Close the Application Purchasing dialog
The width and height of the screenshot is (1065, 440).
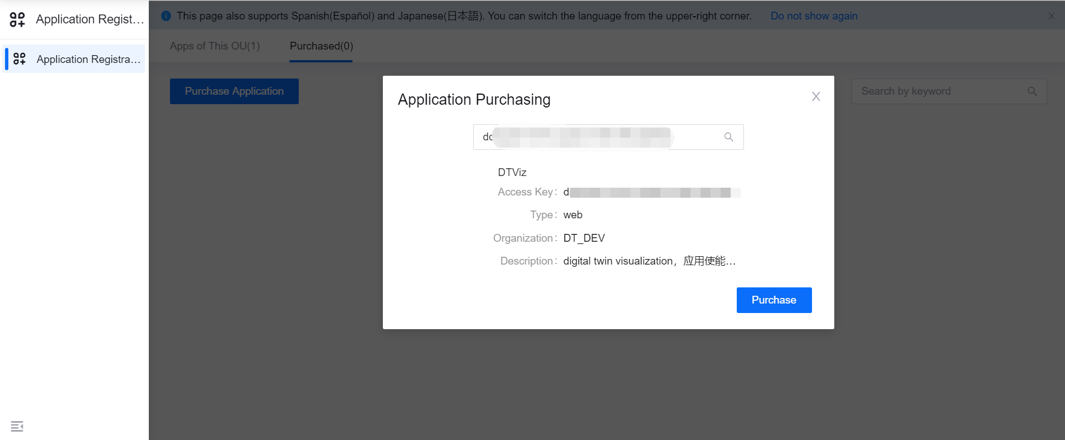816,97
